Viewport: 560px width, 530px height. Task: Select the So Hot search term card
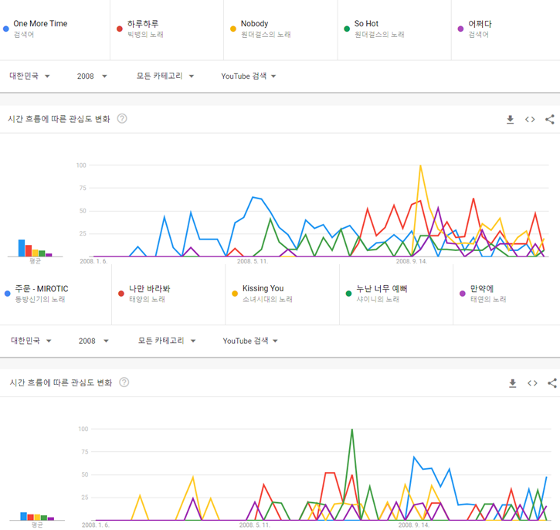[x=394, y=29]
